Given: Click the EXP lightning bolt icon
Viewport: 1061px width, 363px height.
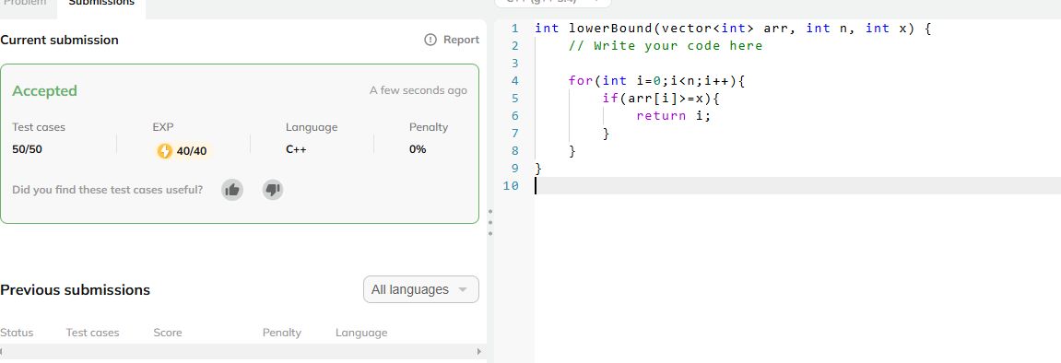Looking at the screenshot, I should 164,151.
